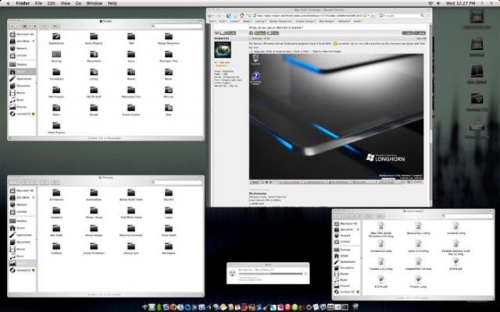The height and width of the screenshot is (312, 500).
Task: Open the Applications folder in home Finder window
Action: 56,37
